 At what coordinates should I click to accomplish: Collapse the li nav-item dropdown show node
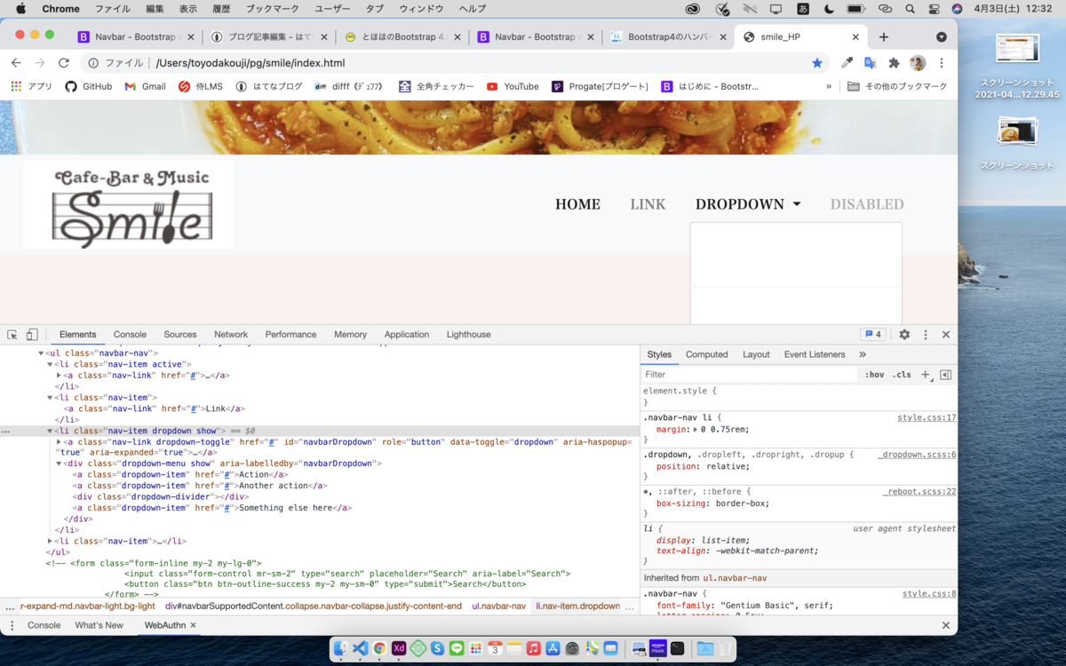coord(50,431)
